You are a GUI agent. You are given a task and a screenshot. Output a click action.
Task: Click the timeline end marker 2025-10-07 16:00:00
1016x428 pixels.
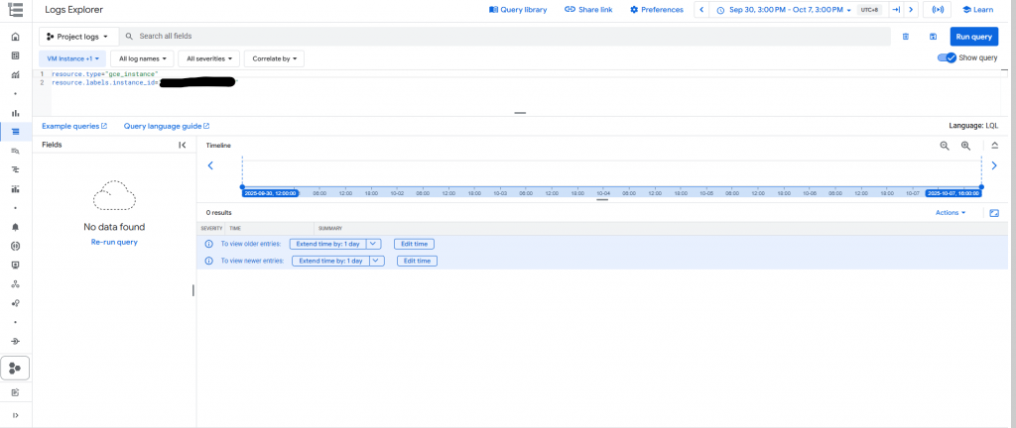(953, 192)
